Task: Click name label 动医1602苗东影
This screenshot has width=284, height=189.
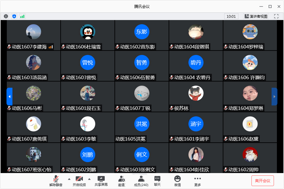Action: 138,47
